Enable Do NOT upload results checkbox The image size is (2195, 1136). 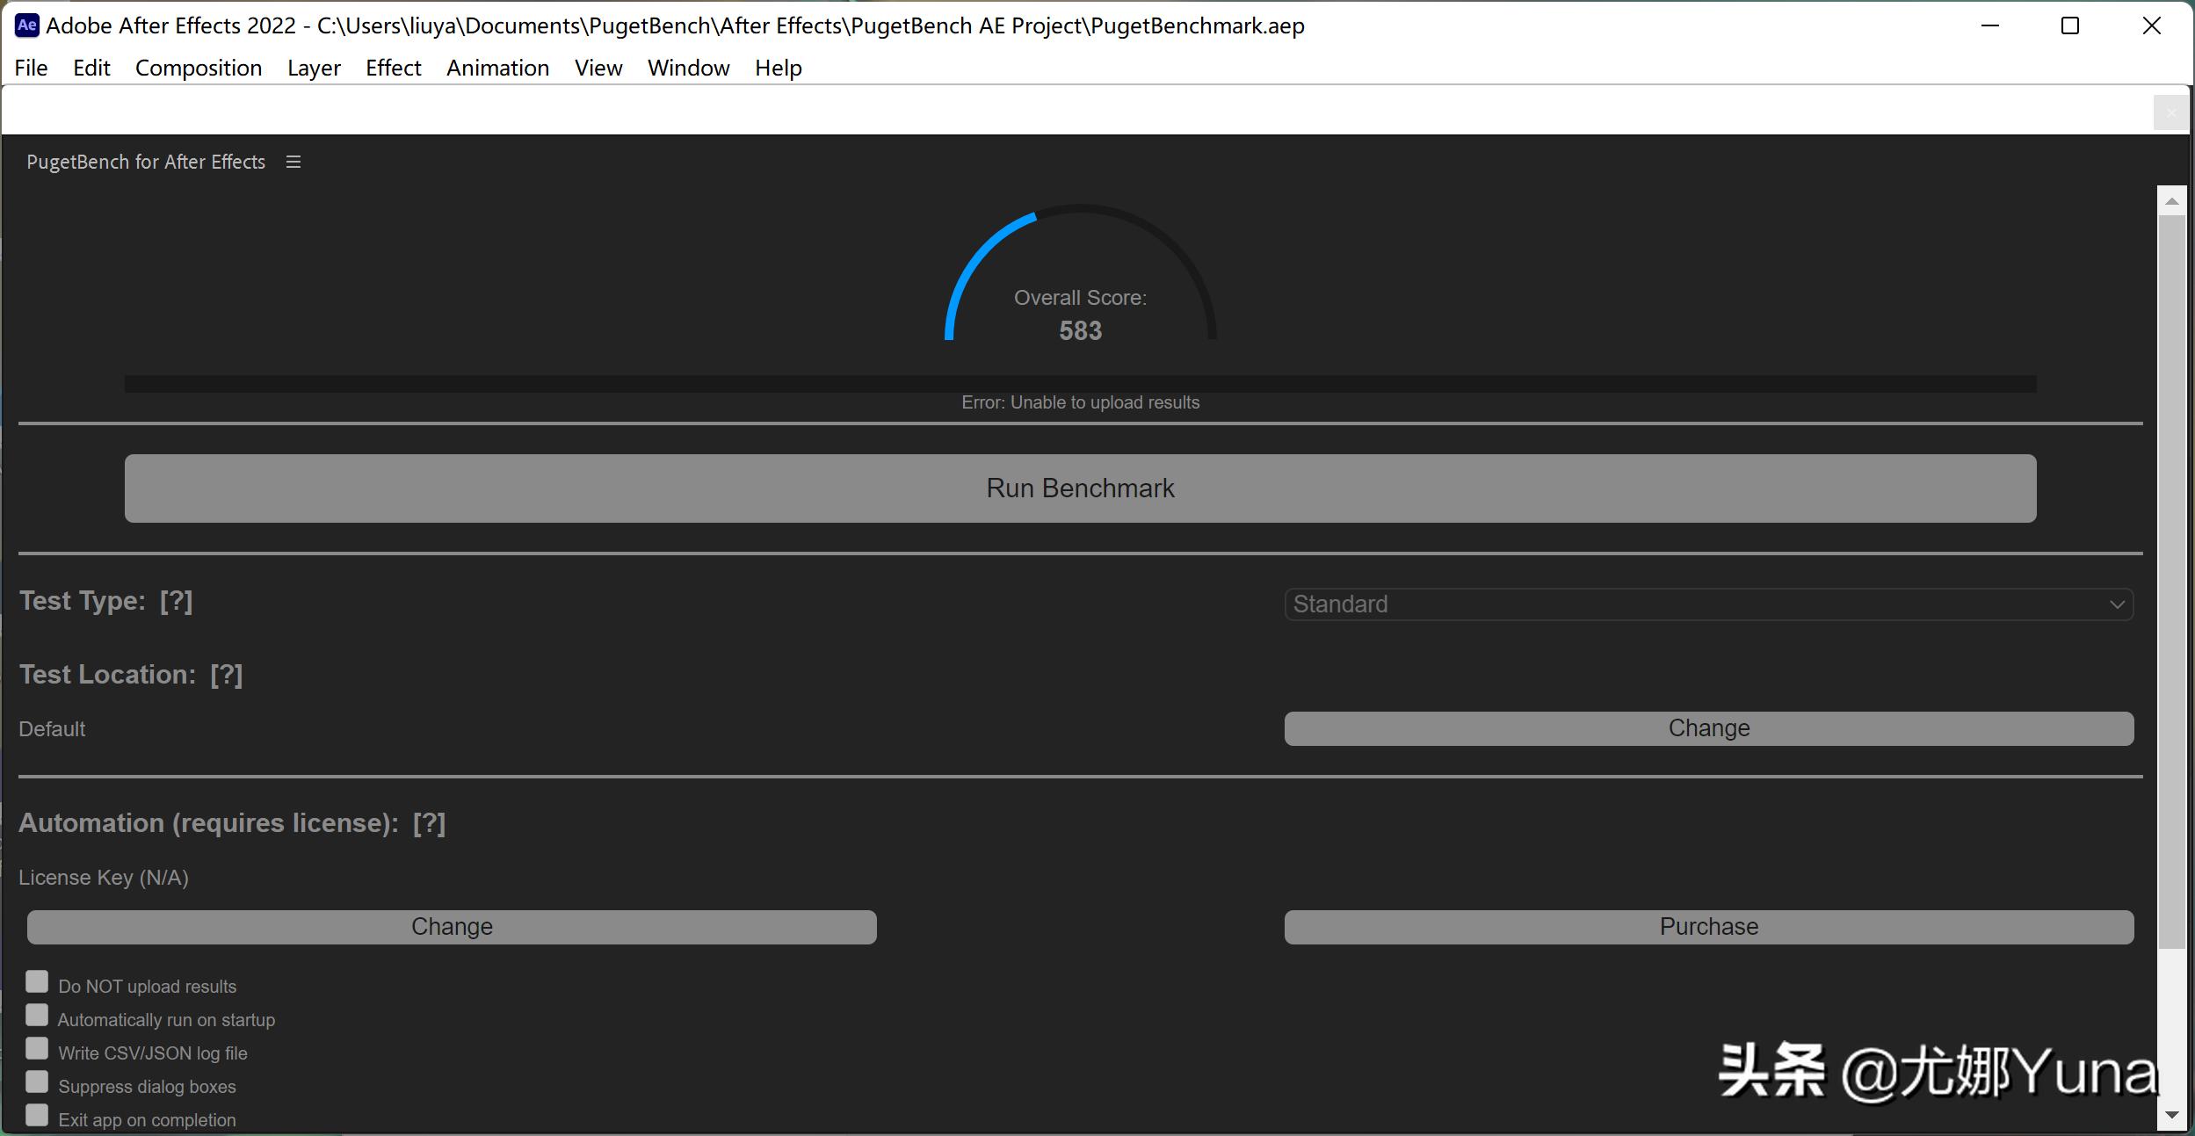pyautogui.click(x=37, y=981)
